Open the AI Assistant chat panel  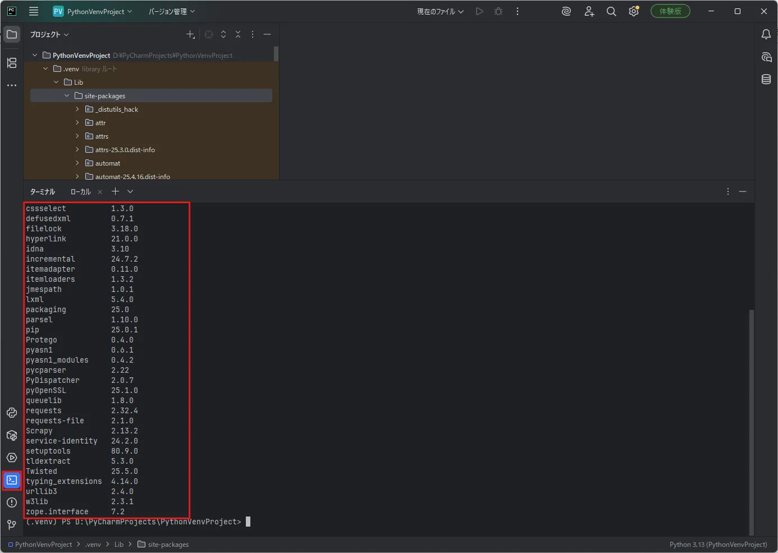[766, 57]
